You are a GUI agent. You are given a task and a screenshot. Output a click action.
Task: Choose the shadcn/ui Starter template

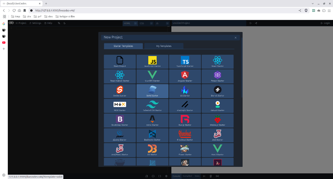pos(185,106)
